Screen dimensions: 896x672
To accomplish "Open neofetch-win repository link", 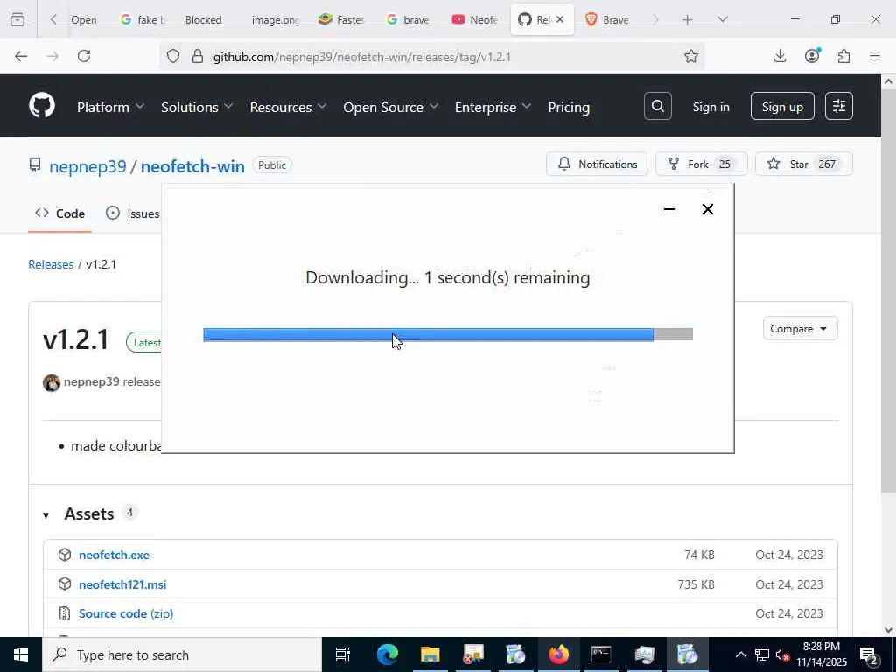I will coord(192,166).
